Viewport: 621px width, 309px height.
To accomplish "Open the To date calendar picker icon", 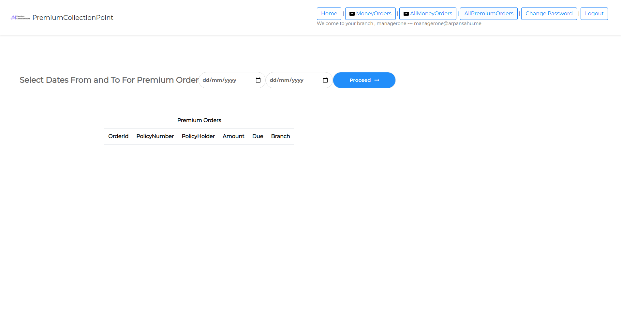I will click(325, 80).
